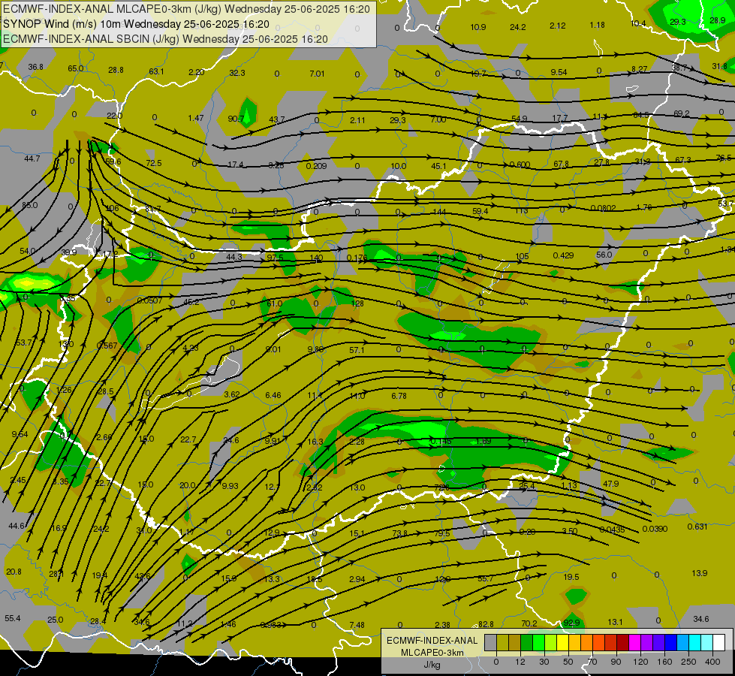Click the MLCAPE0-3km title line
735x676 pixels.
[186, 9]
